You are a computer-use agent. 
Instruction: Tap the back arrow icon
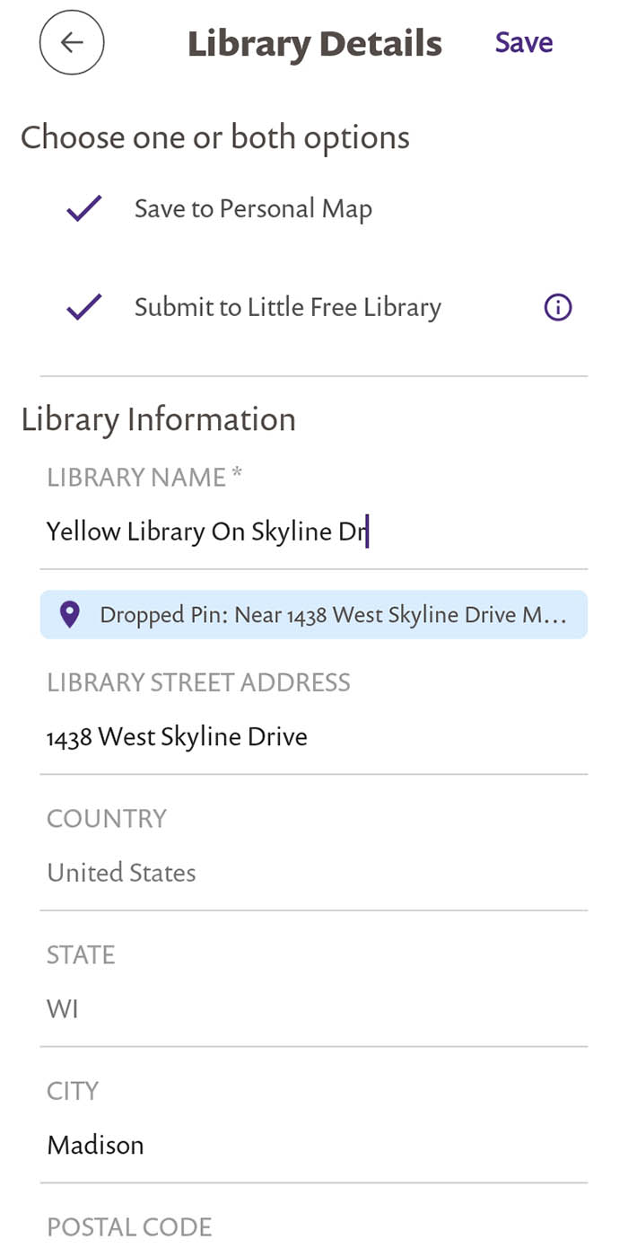pyautogui.click(x=72, y=42)
